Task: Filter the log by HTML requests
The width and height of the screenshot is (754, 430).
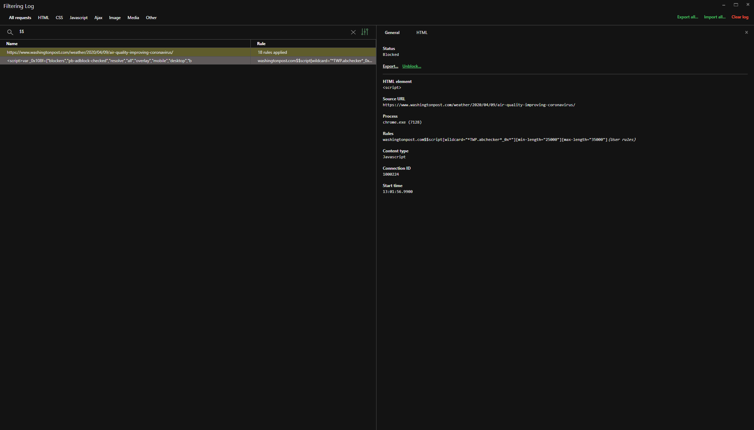Action: click(x=43, y=18)
